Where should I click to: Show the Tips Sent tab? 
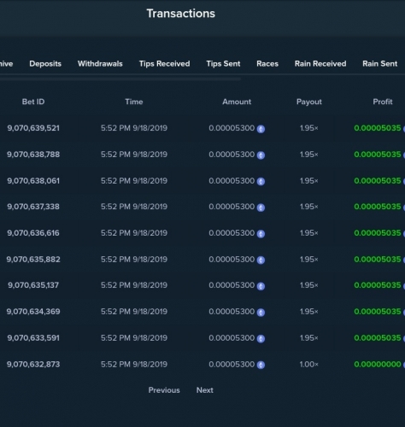tap(223, 63)
